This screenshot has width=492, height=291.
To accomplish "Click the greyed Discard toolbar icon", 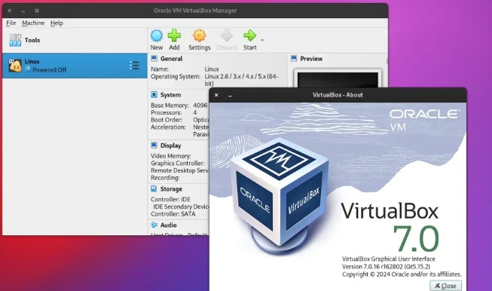I will 227,35.
